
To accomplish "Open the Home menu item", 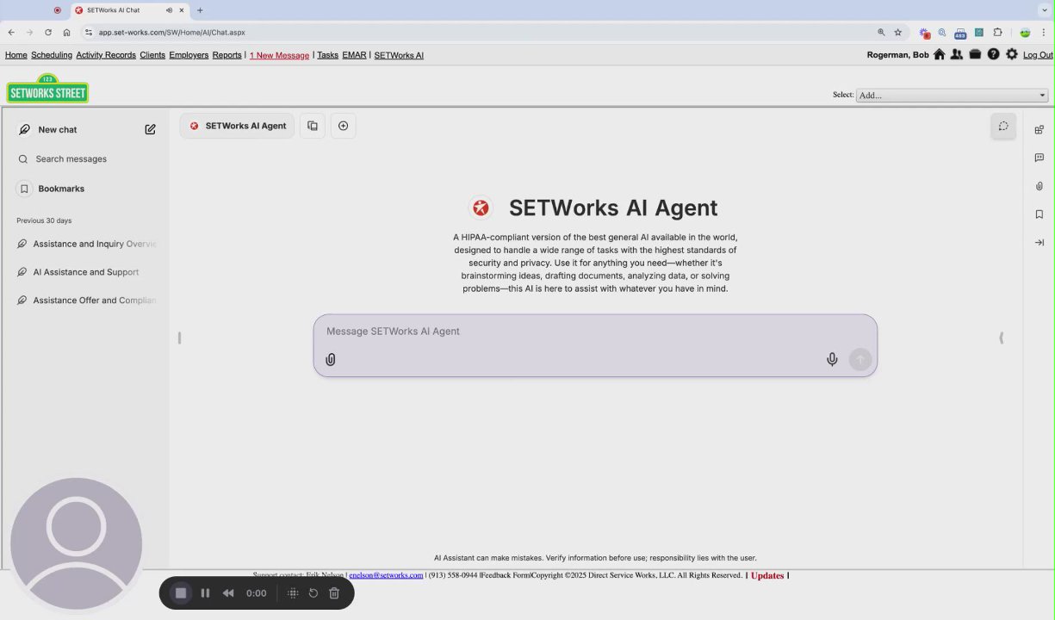I will point(16,55).
